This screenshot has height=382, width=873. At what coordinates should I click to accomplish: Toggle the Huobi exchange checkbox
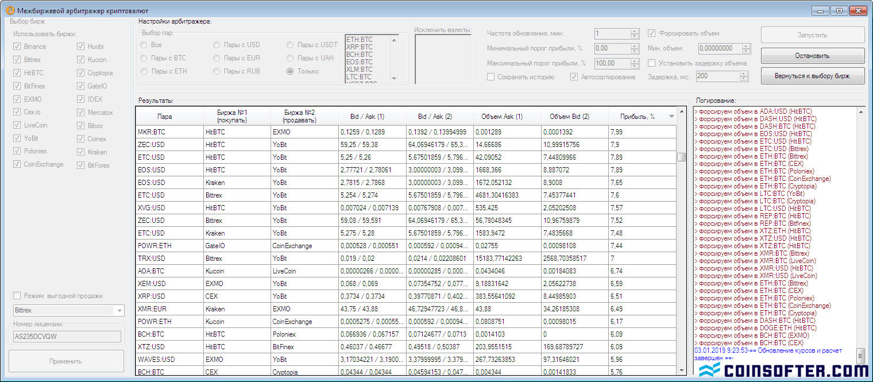pyautogui.click(x=81, y=47)
